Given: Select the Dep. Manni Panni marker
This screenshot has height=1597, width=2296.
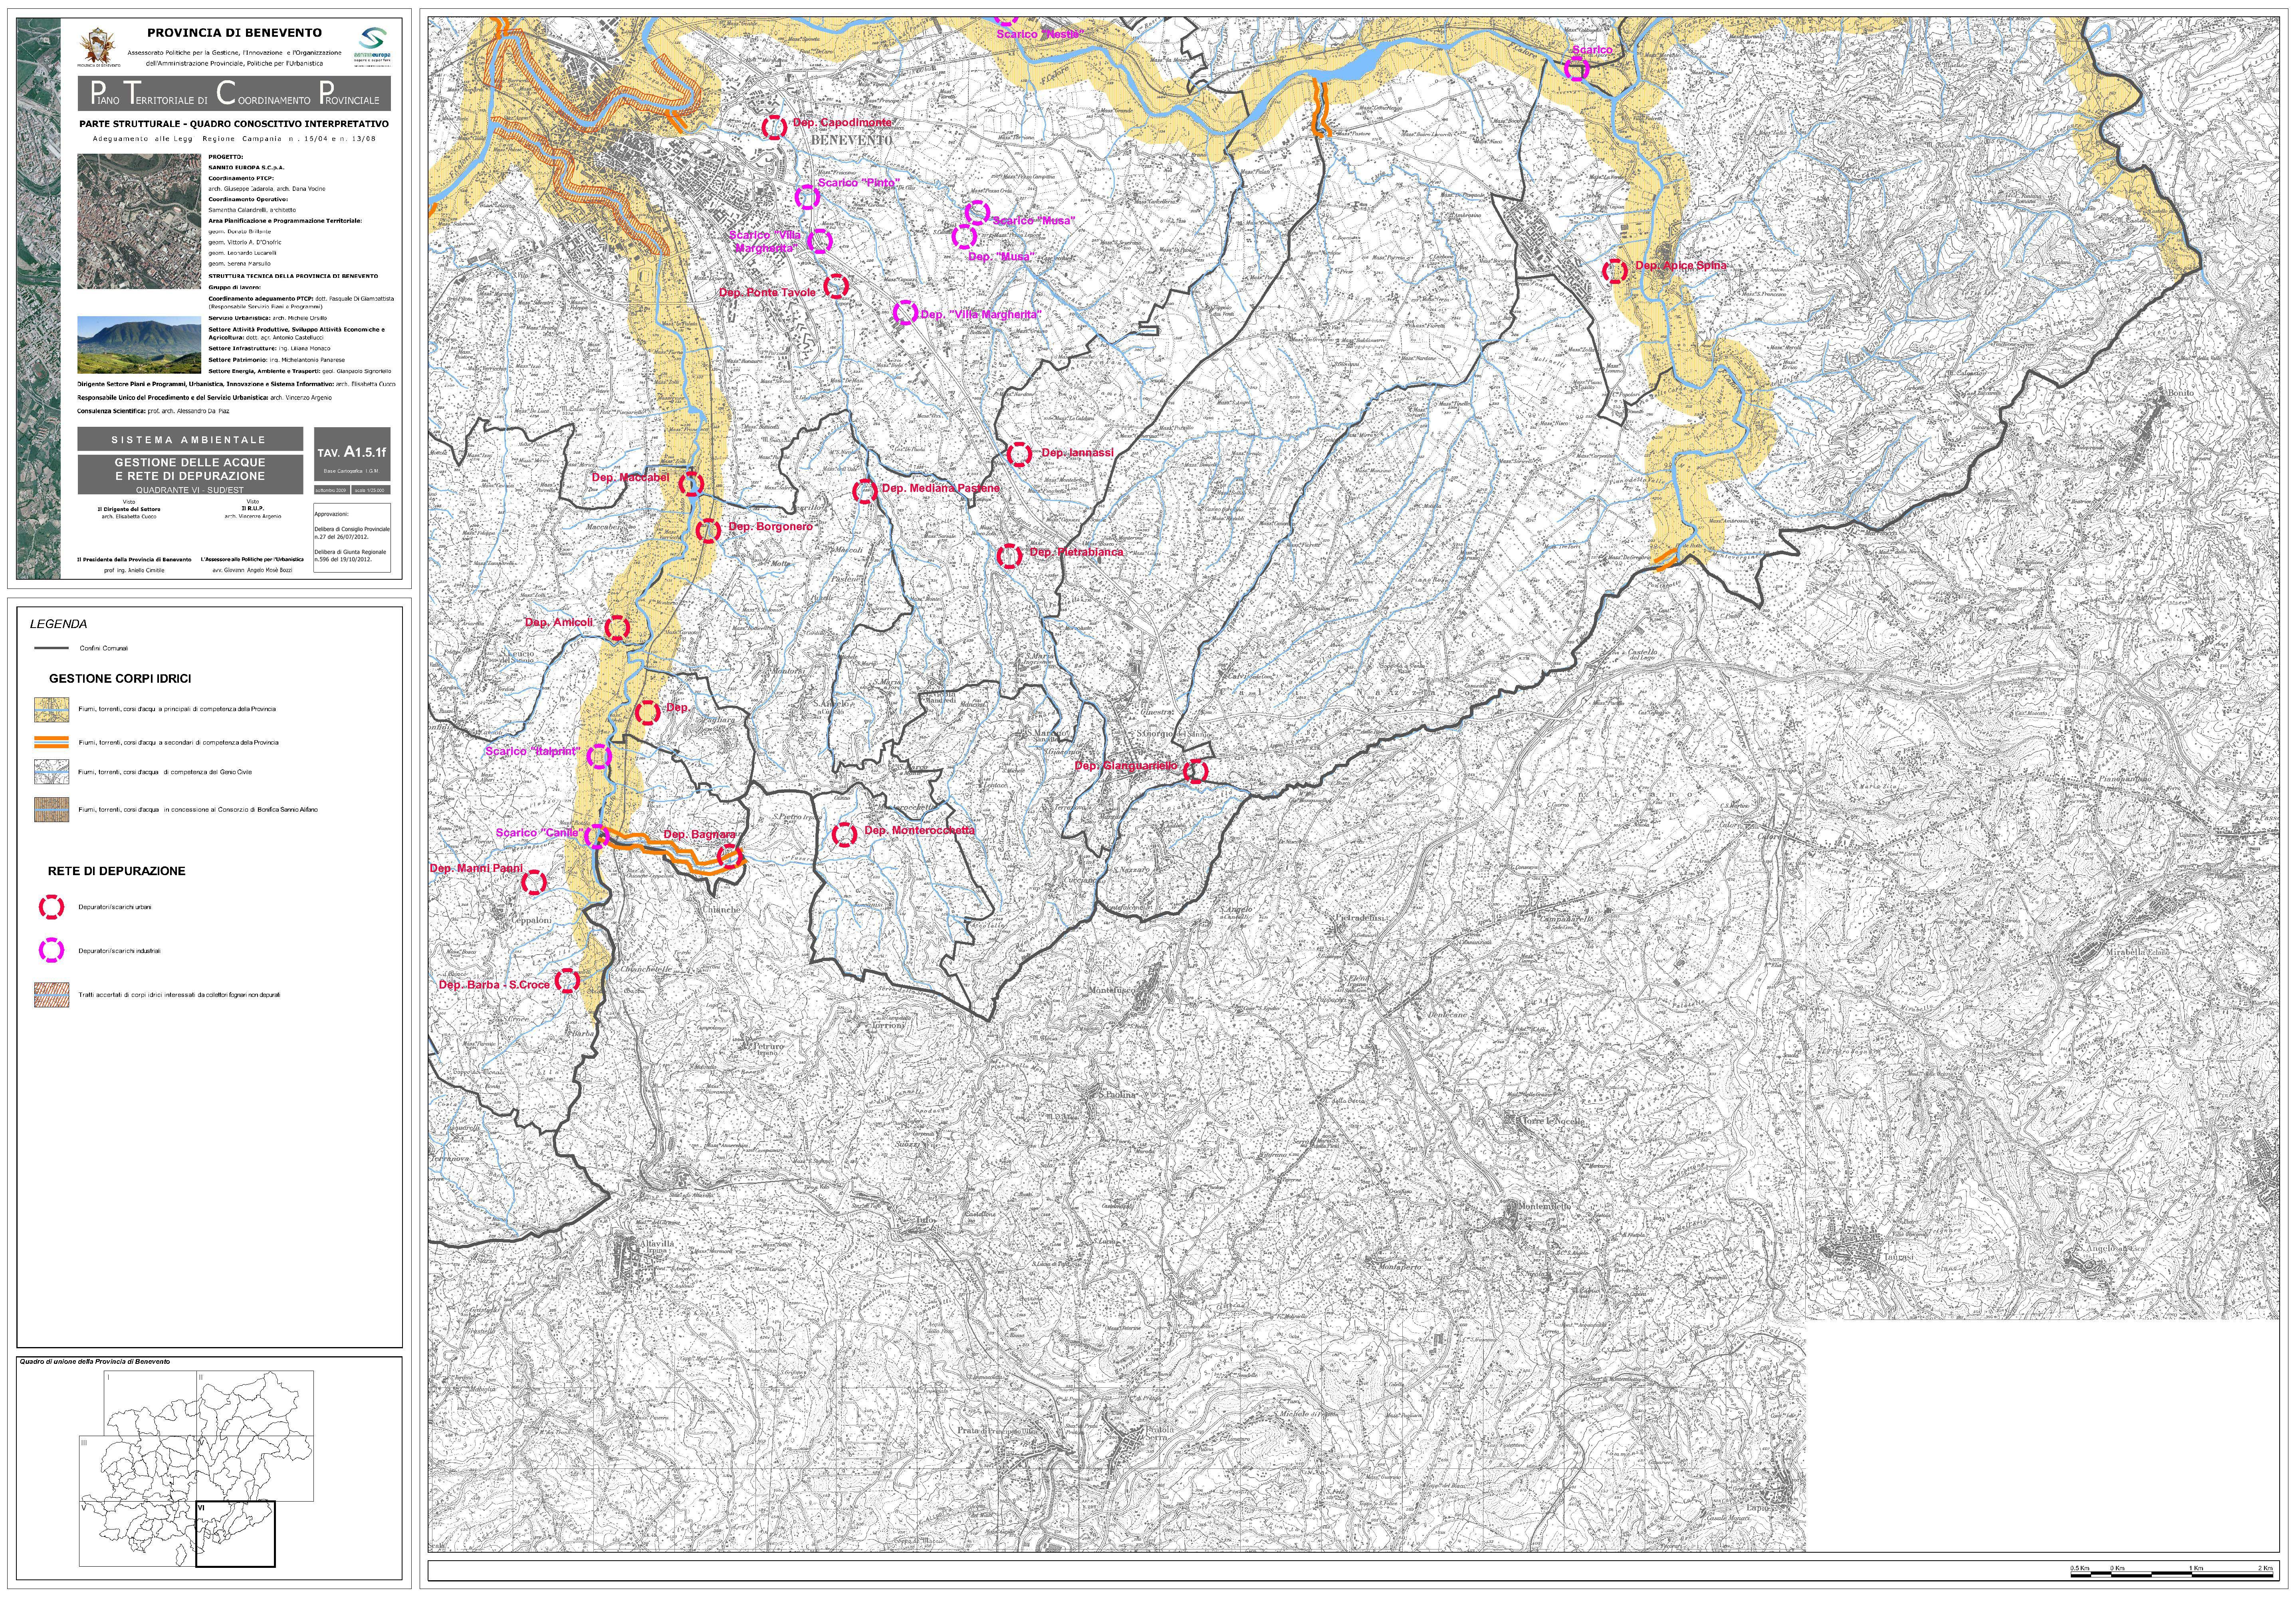Looking at the screenshot, I should [x=534, y=882].
